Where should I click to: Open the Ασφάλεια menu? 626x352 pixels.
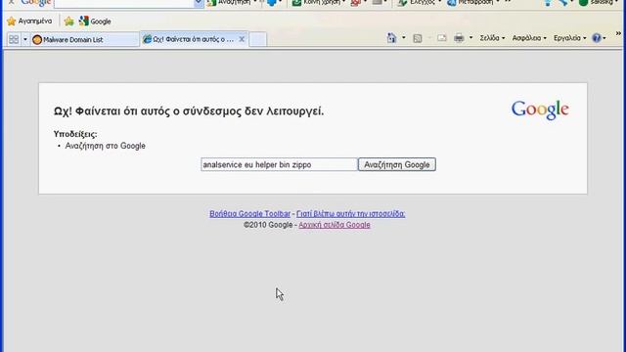click(529, 38)
